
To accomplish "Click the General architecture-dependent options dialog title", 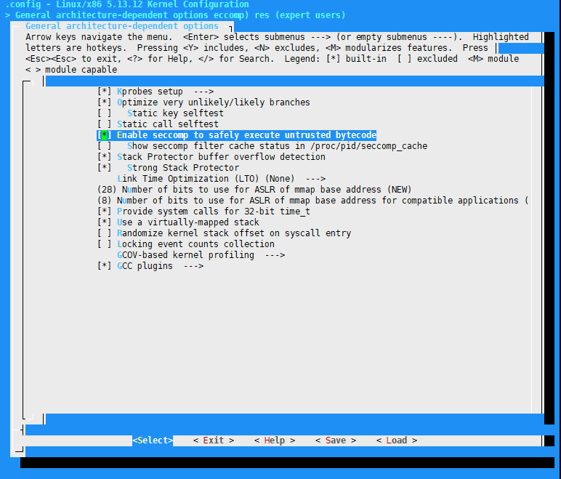I will (x=121, y=26).
